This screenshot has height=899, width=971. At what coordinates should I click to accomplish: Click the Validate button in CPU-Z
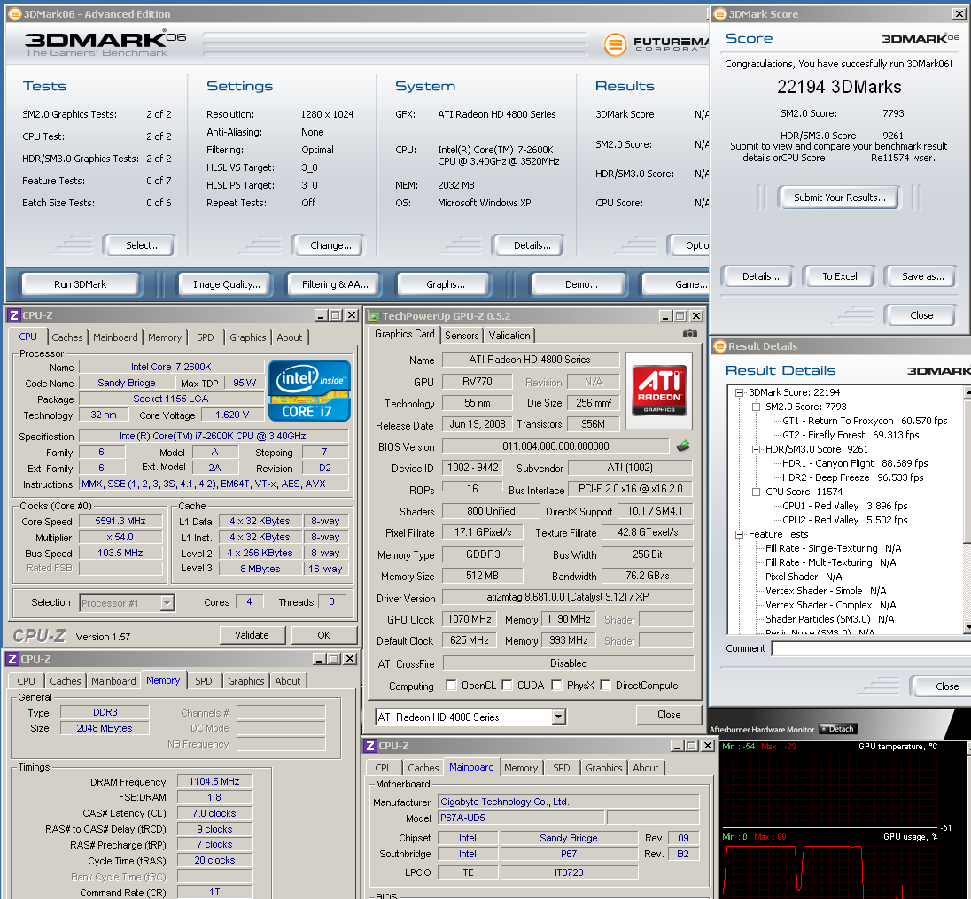[252, 635]
